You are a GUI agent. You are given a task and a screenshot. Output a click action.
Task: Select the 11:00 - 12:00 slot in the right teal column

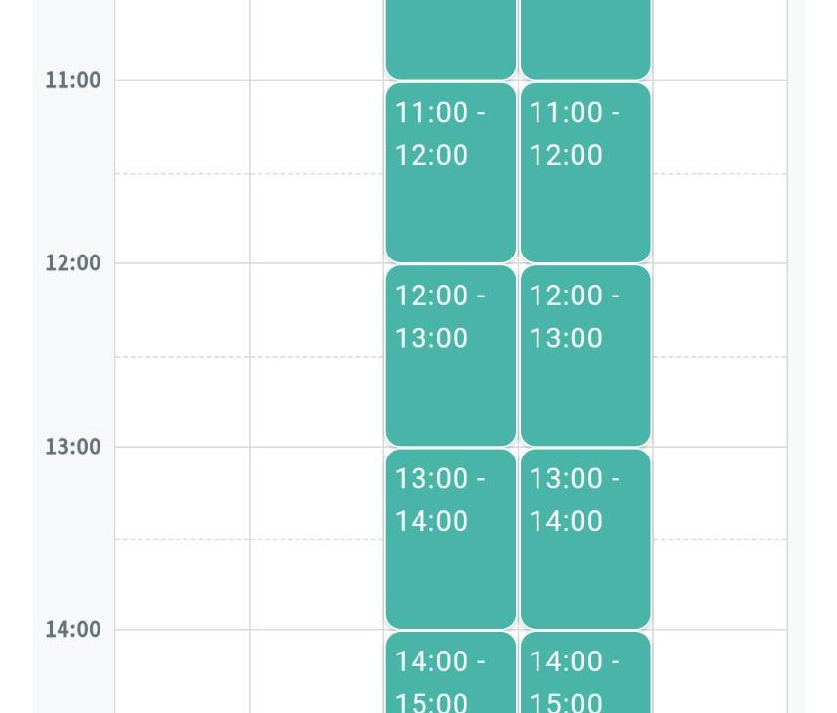[x=585, y=172]
